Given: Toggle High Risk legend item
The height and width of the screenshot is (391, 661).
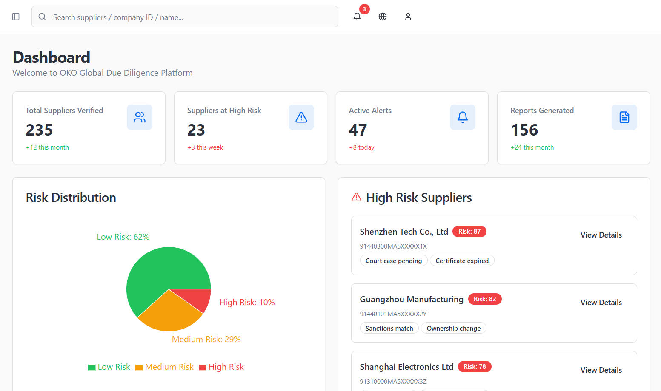Looking at the screenshot, I should 222,367.
